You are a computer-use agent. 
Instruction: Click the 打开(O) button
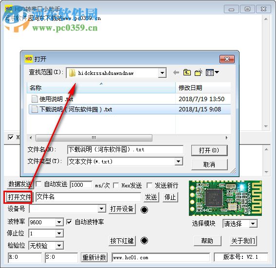(x=209, y=150)
